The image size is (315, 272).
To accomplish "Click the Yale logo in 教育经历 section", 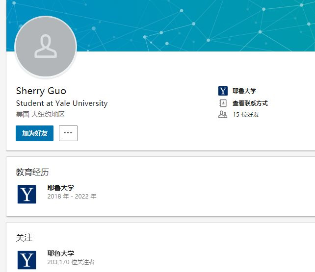I will pyautogui.click(x=26, y=195).
